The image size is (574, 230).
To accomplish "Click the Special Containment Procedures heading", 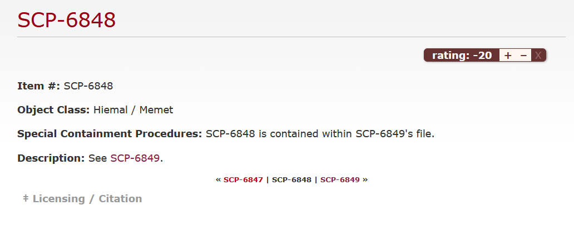I will pyautogui.click(x=110, y=134).
